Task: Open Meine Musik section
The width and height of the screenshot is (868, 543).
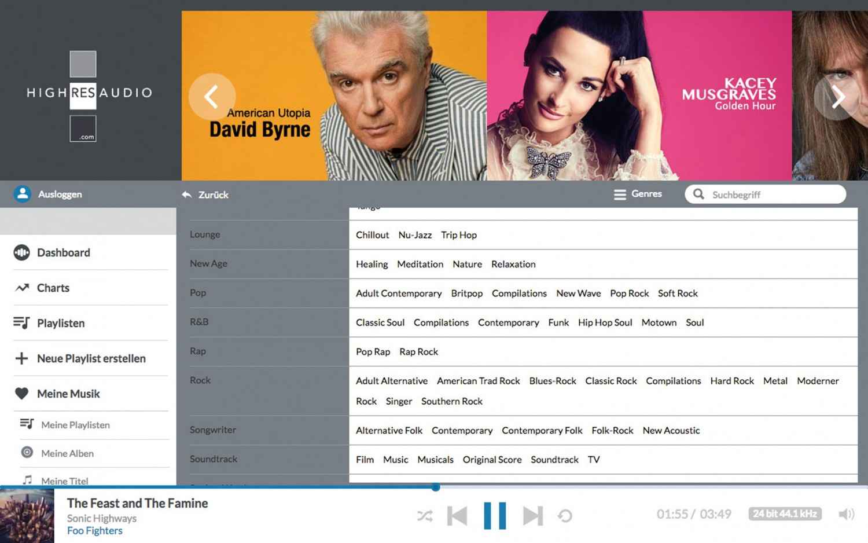Action: pyautogui.click(x=68, y=394)
